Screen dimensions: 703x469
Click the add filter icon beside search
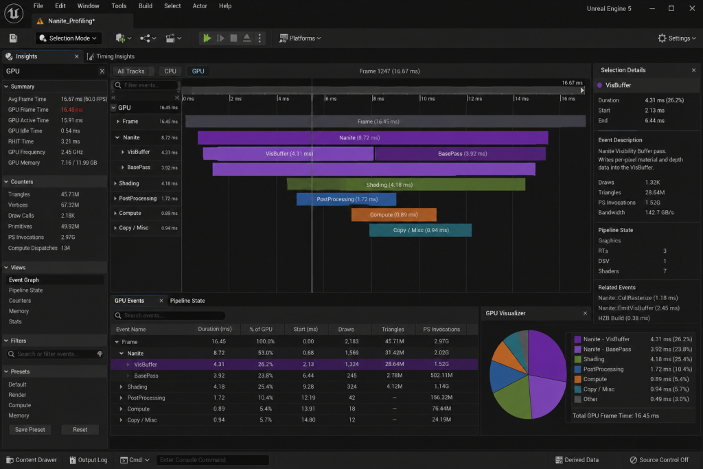100,354
